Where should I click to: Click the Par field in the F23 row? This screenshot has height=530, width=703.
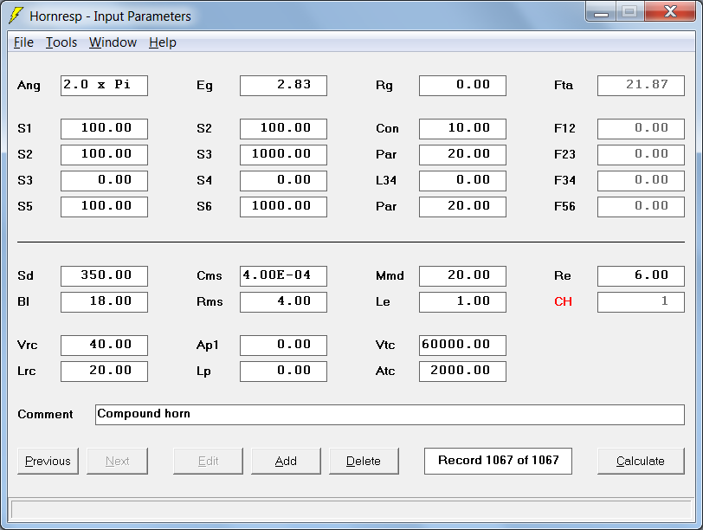(462, 155)
